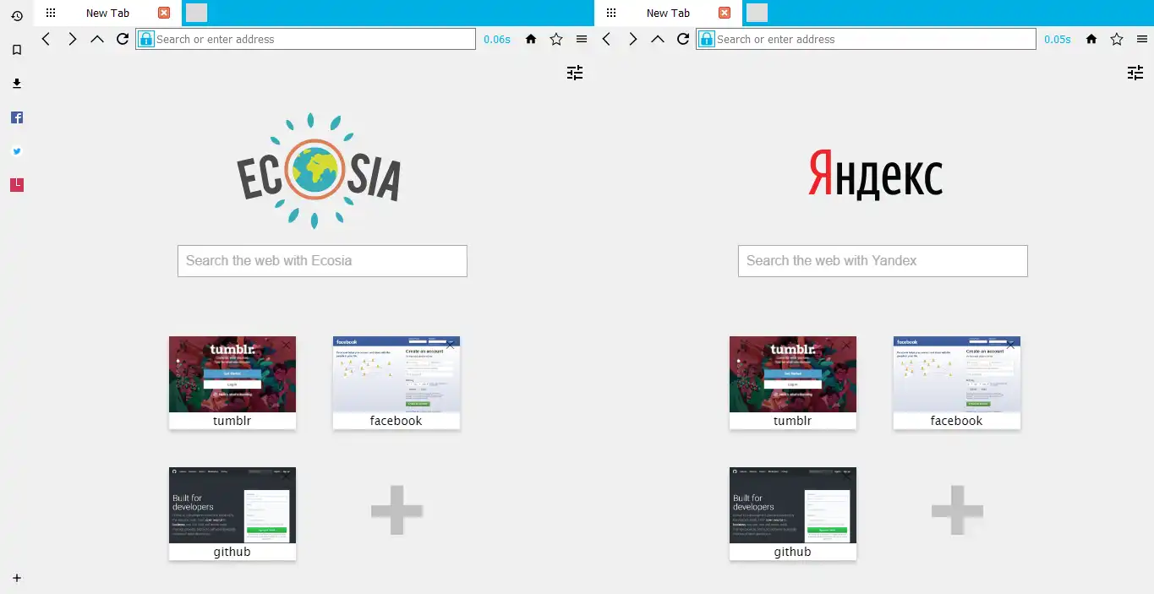Click the lock icon in the Ecosia window
The height and width of the screenshot is (594, 1154).
tap(146, 39)
